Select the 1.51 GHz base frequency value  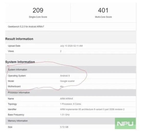[65, 115]
